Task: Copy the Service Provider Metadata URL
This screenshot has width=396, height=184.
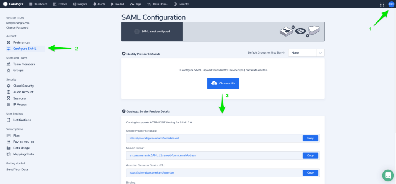Action: (311, 138)
